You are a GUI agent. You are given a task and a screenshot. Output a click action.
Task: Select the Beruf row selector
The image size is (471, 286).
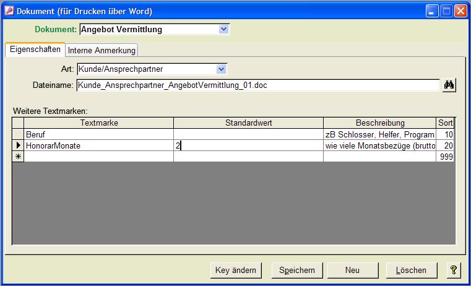(x=18, y=134)
